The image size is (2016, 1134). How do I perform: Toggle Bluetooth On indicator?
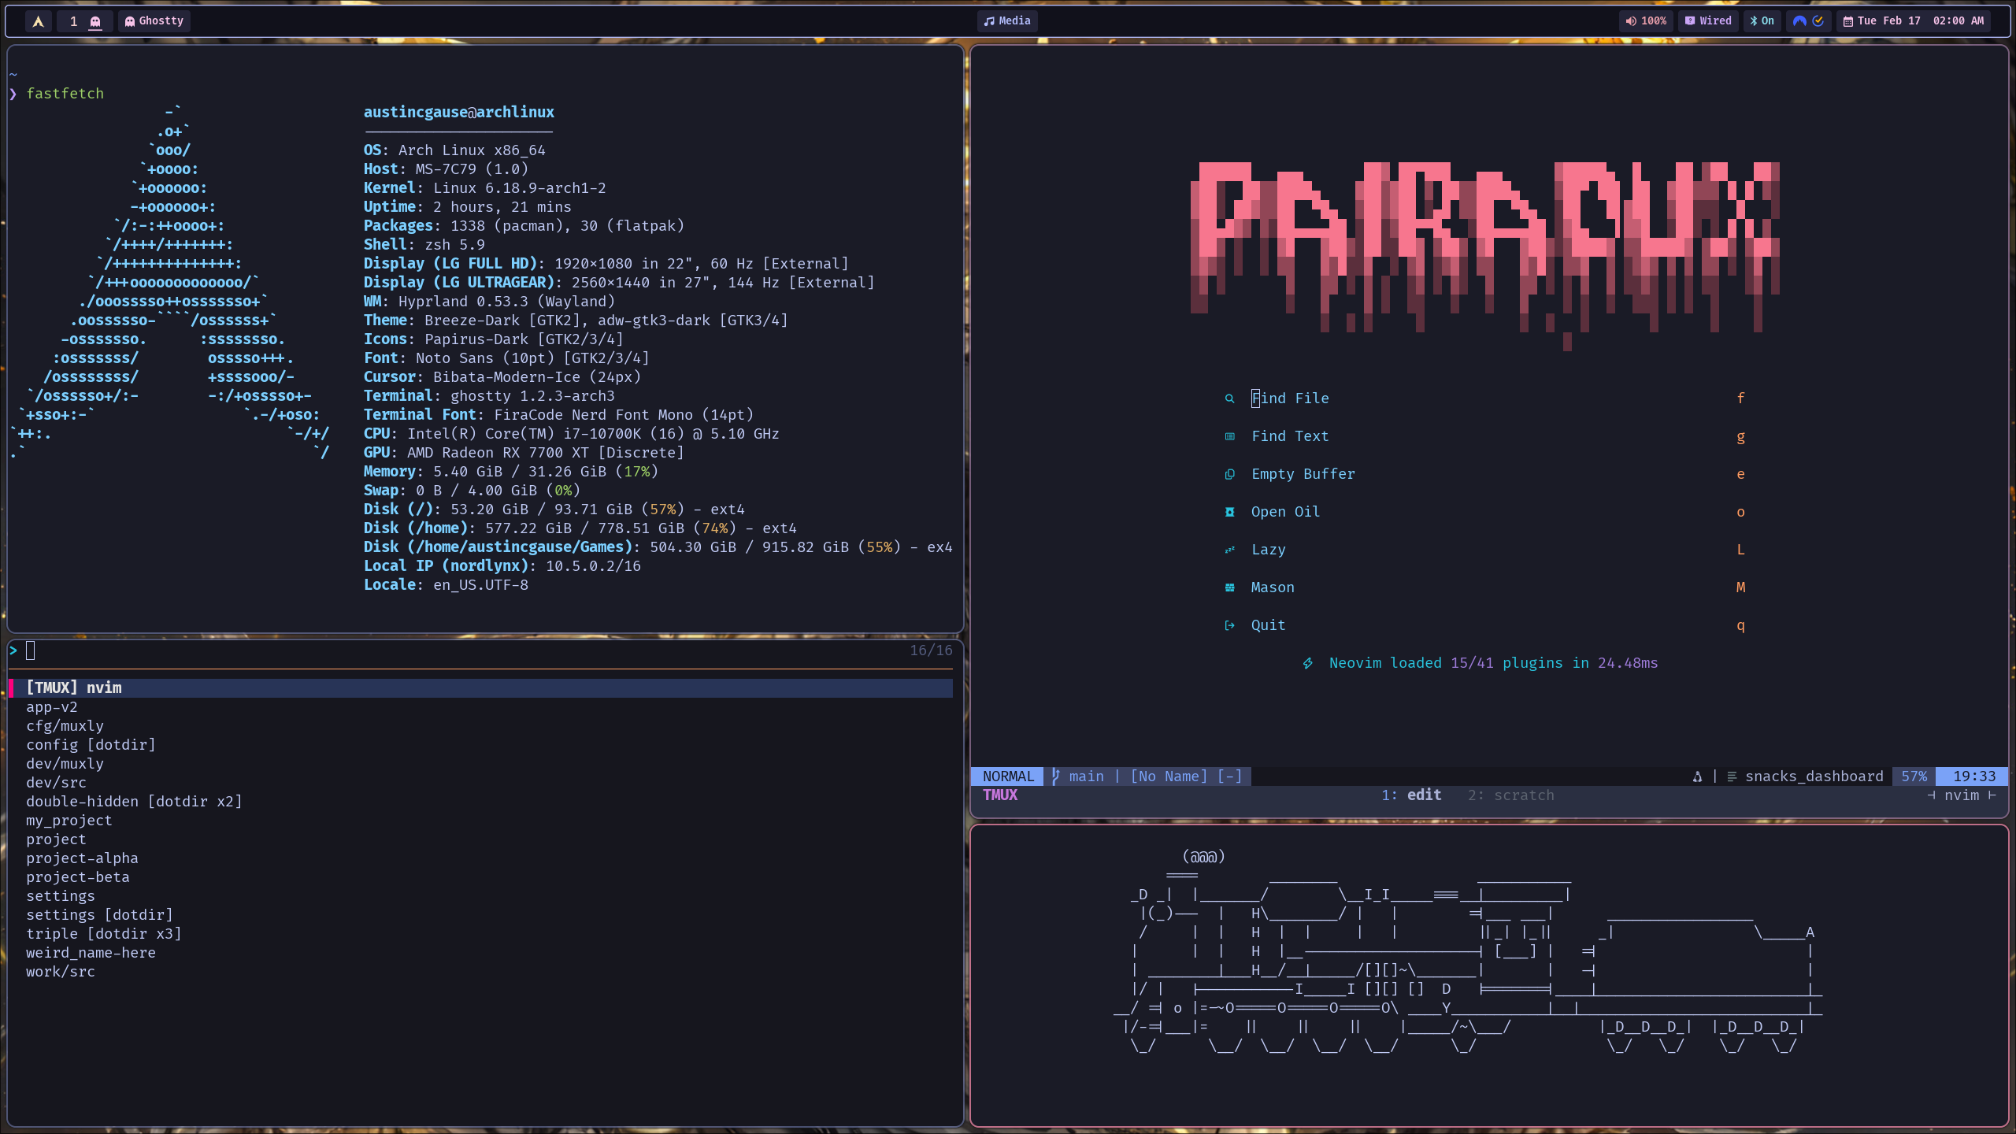tap(1762, 21)
